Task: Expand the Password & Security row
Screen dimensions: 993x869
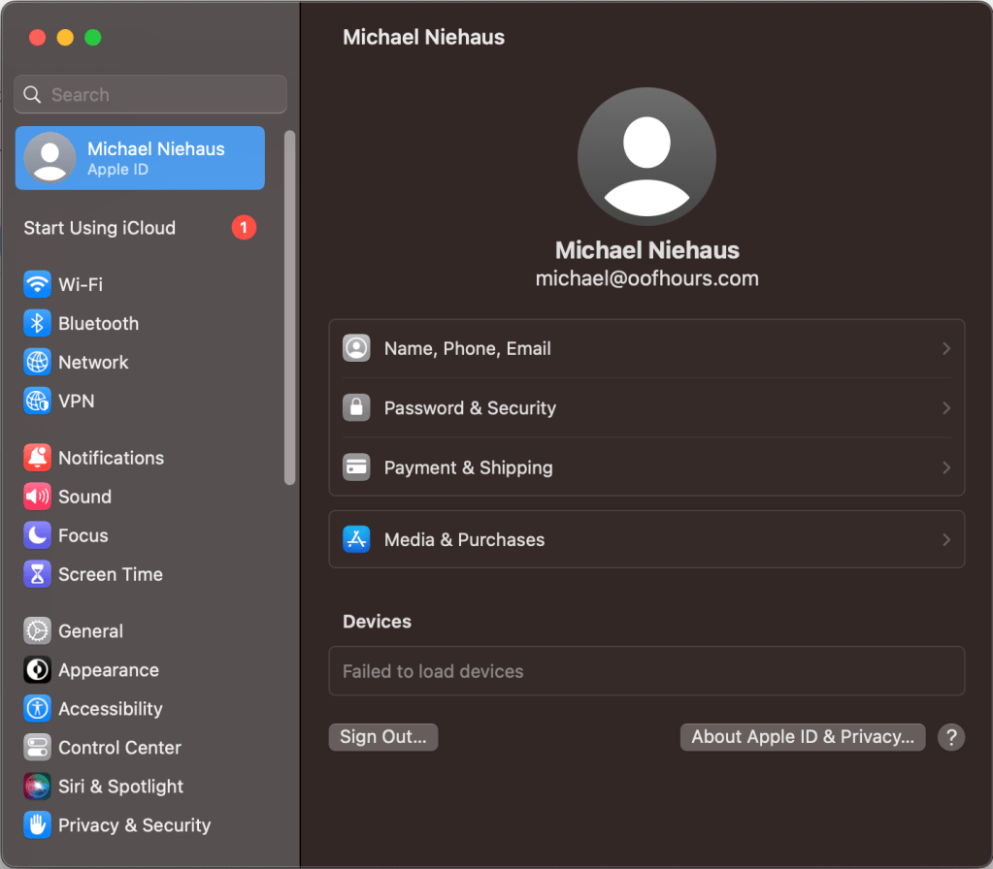Action: (x=646, y=408)
